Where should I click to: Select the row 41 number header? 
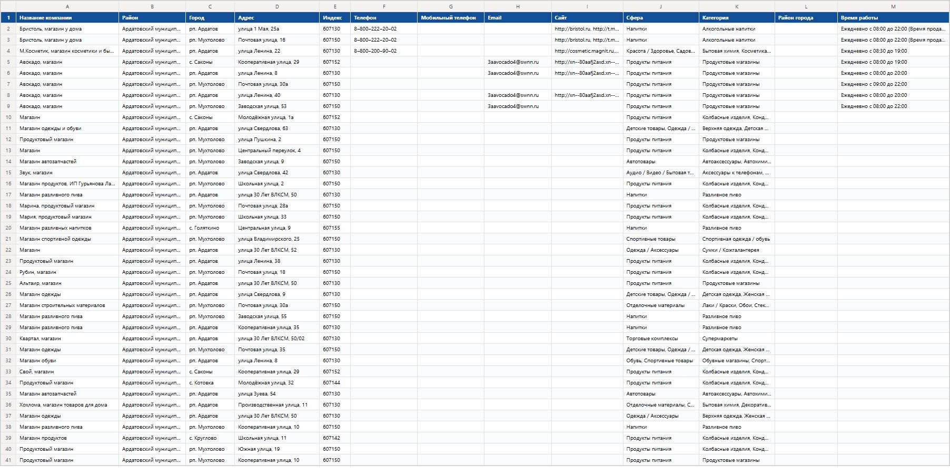pyautogui.click(x=8, y=460)
